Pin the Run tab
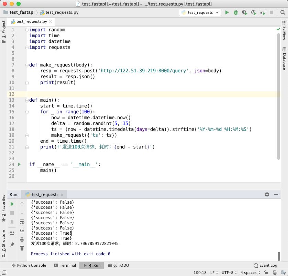 coord(12,245)
